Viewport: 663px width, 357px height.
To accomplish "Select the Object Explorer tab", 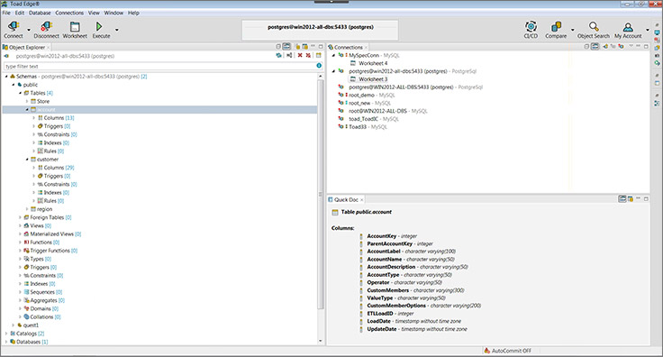I will point(26,47).
